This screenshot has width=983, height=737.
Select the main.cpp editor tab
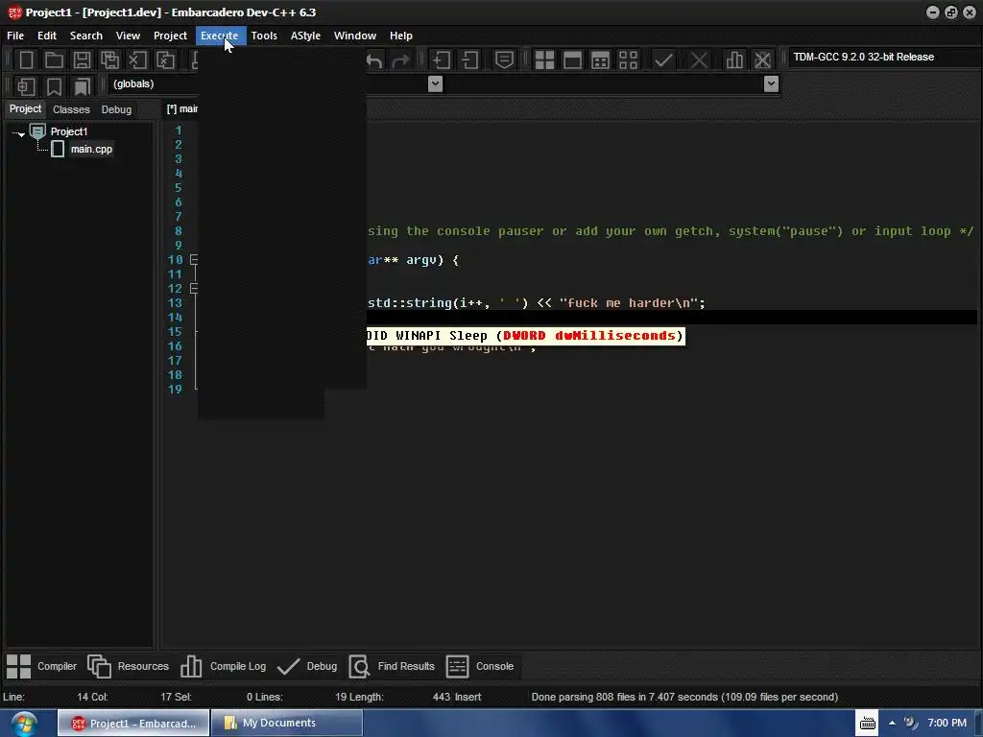point(181,109)
